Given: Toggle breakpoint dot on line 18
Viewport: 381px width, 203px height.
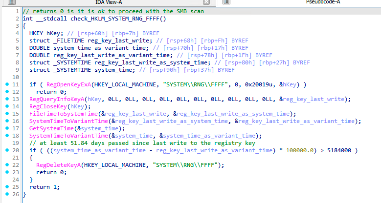Looking at the screenshot, I should pyautogui.click(x=7, y=135).
